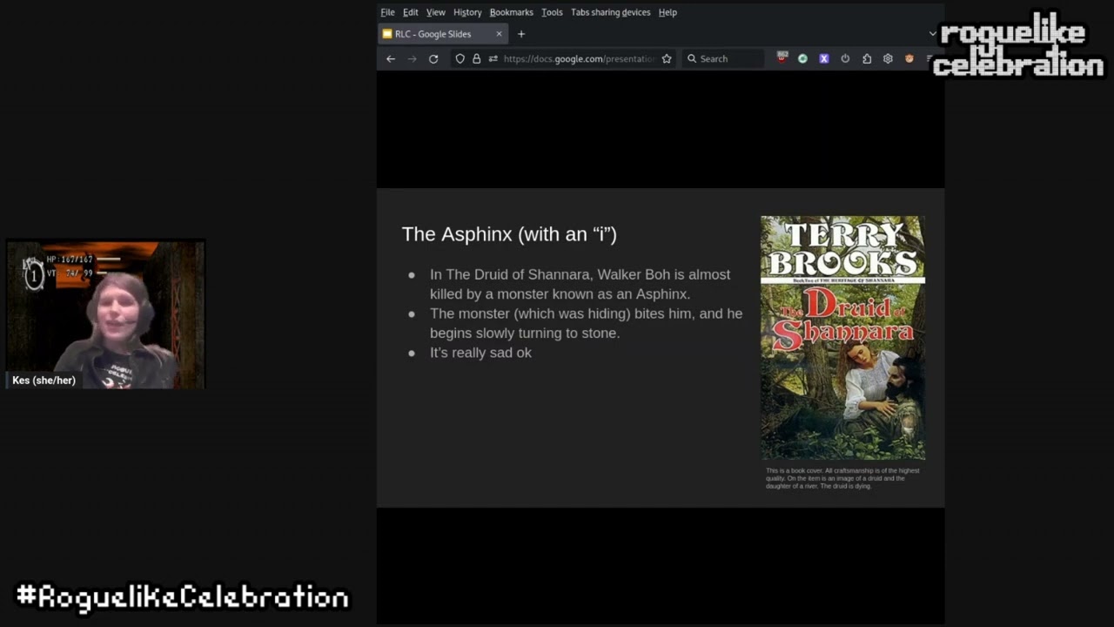The height and width of the screenshot is (627, 1114).
Task: Go forward to the next page
Action: tap(412, 58)
